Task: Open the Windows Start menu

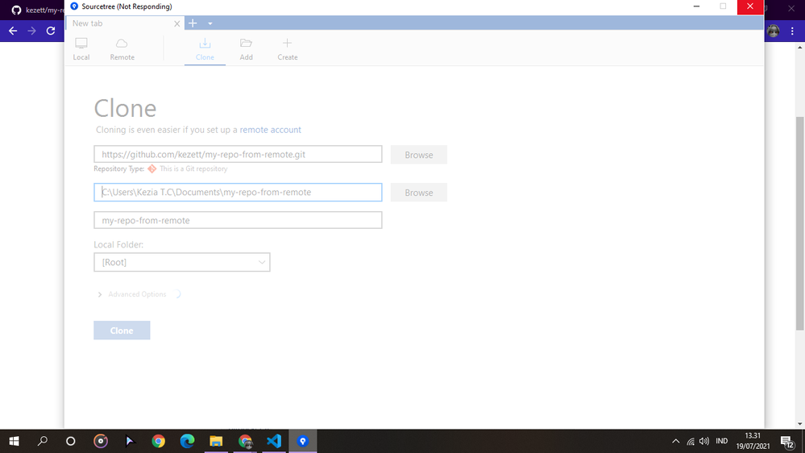Action: click(x=15, y=441)
